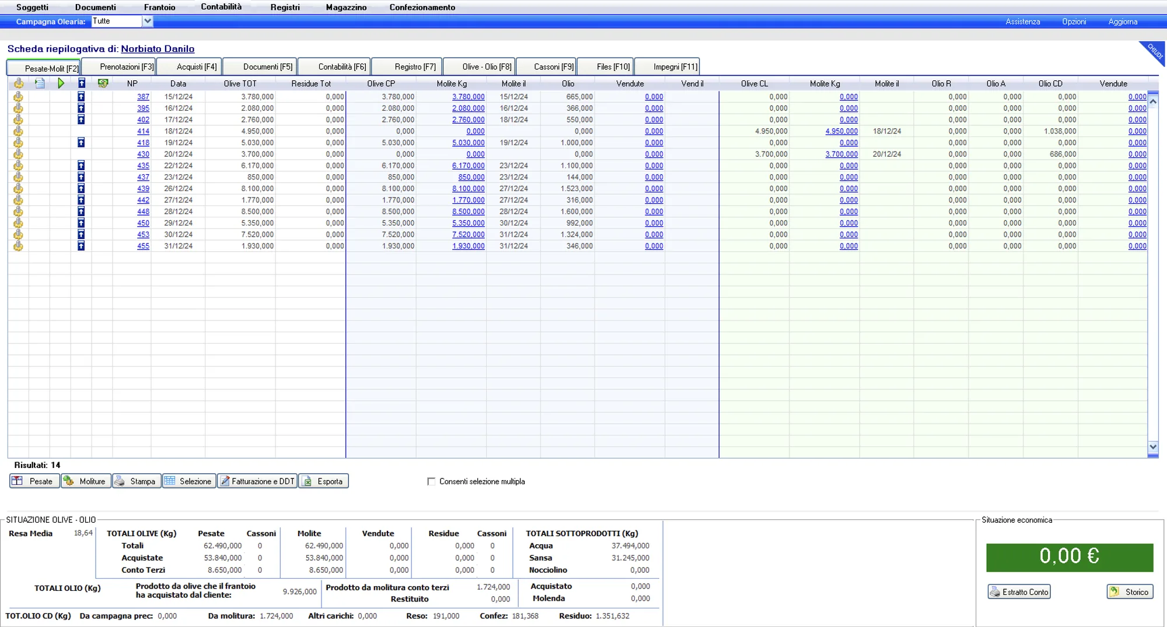Open the Campagna Olearia dropdown
Image resolution: width=1167 pixels, height=627 pixels.
[148, 21]
